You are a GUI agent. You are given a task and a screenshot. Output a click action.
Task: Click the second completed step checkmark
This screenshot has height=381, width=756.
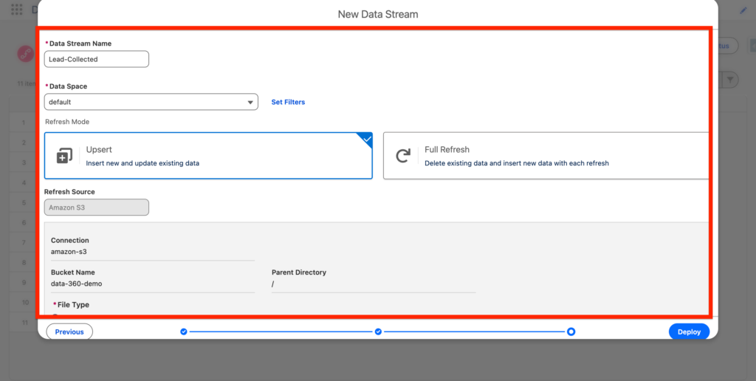click(378, 332)
